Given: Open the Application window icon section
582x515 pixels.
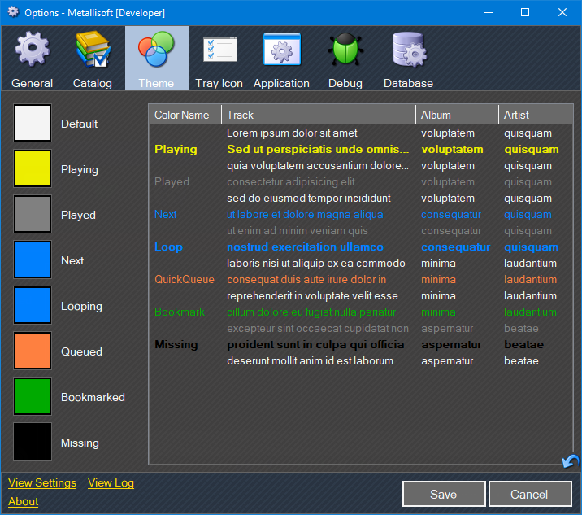Looking at the screenshot, I should pos(281,59).
